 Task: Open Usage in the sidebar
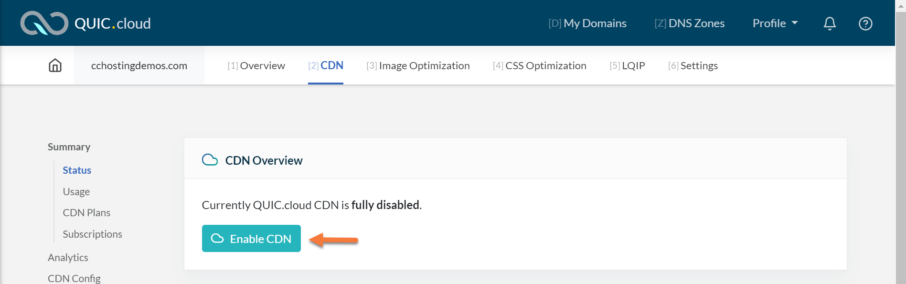click(76, 191)
